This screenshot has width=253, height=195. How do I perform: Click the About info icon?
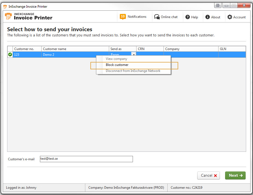click(208, 17)
